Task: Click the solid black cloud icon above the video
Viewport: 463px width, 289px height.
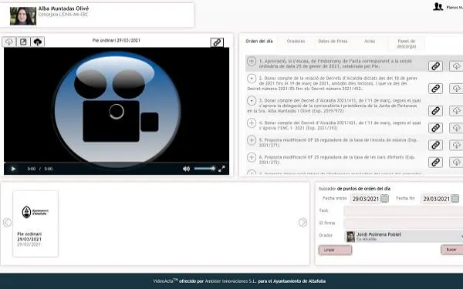Action: tap(38, 42)
